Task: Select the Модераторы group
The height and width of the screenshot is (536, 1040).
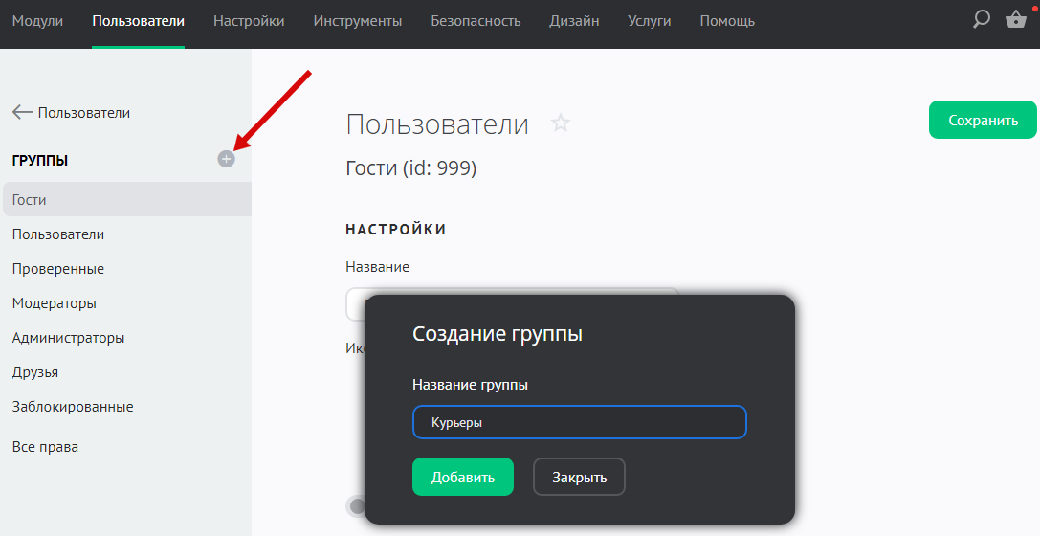Action: [x=55, y=303]
